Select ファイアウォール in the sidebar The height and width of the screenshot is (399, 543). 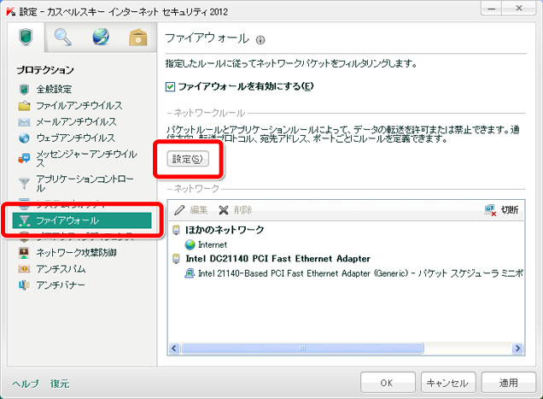point(82,220)
